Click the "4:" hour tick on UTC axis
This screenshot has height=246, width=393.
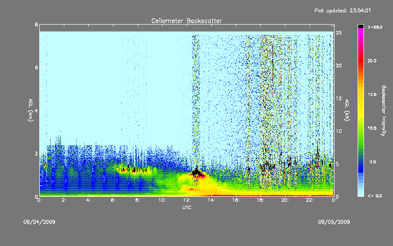coord(89,200)
